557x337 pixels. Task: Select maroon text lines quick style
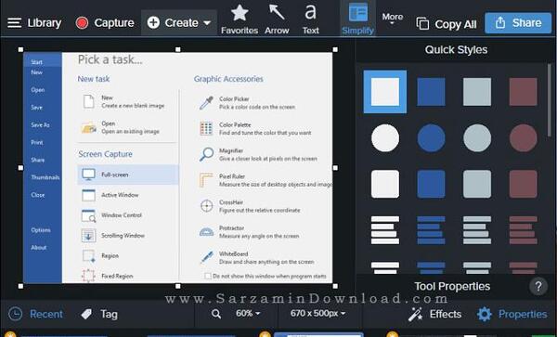click(524, 230)
